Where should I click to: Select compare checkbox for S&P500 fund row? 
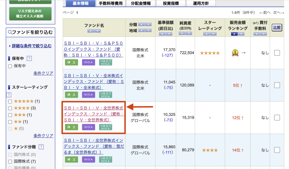tap(277, 53)
